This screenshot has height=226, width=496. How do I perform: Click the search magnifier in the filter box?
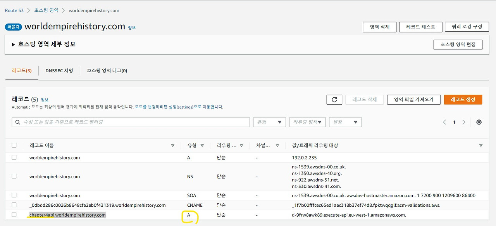point(18,122)
